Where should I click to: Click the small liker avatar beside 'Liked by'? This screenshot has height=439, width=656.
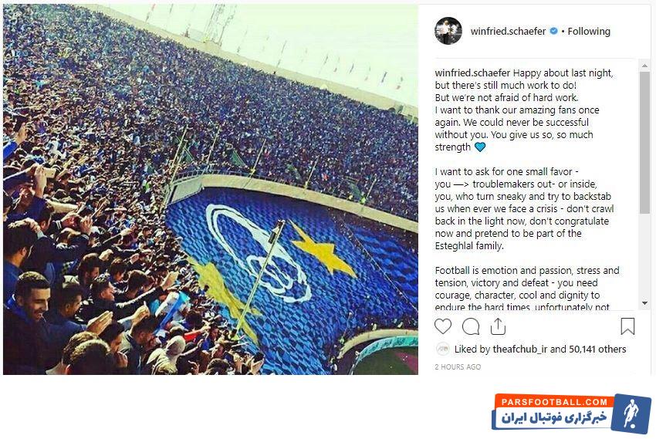pyautogui.click(x=443, y=349)
